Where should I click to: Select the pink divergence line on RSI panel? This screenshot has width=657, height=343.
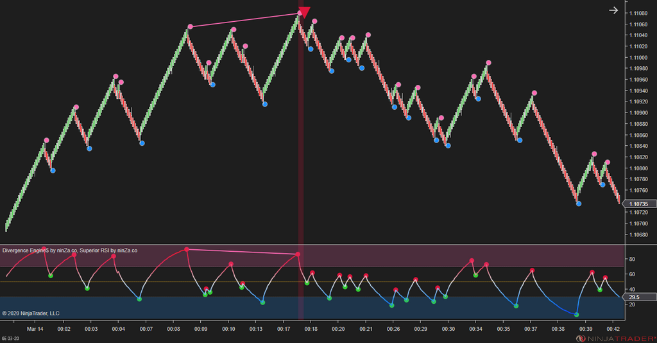[x=242, y=252]
